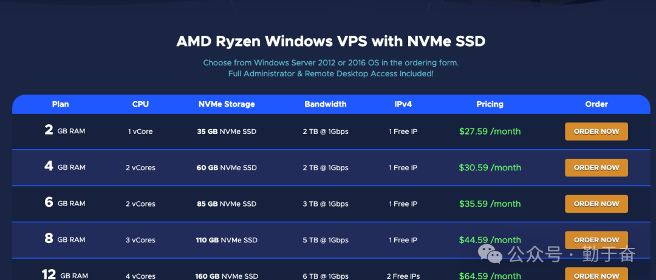This screenshot has width=656, height=280.
Task: Click the 3 vCores CPU cell
Action: (x=140, y=240)
